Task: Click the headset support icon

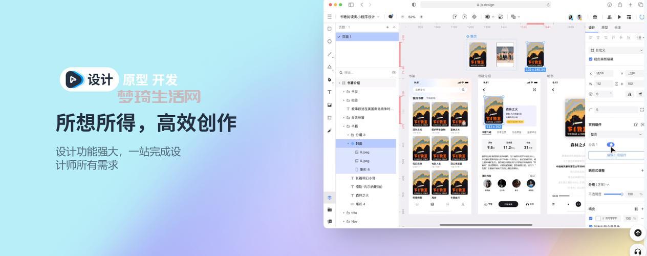Action: 638,251
